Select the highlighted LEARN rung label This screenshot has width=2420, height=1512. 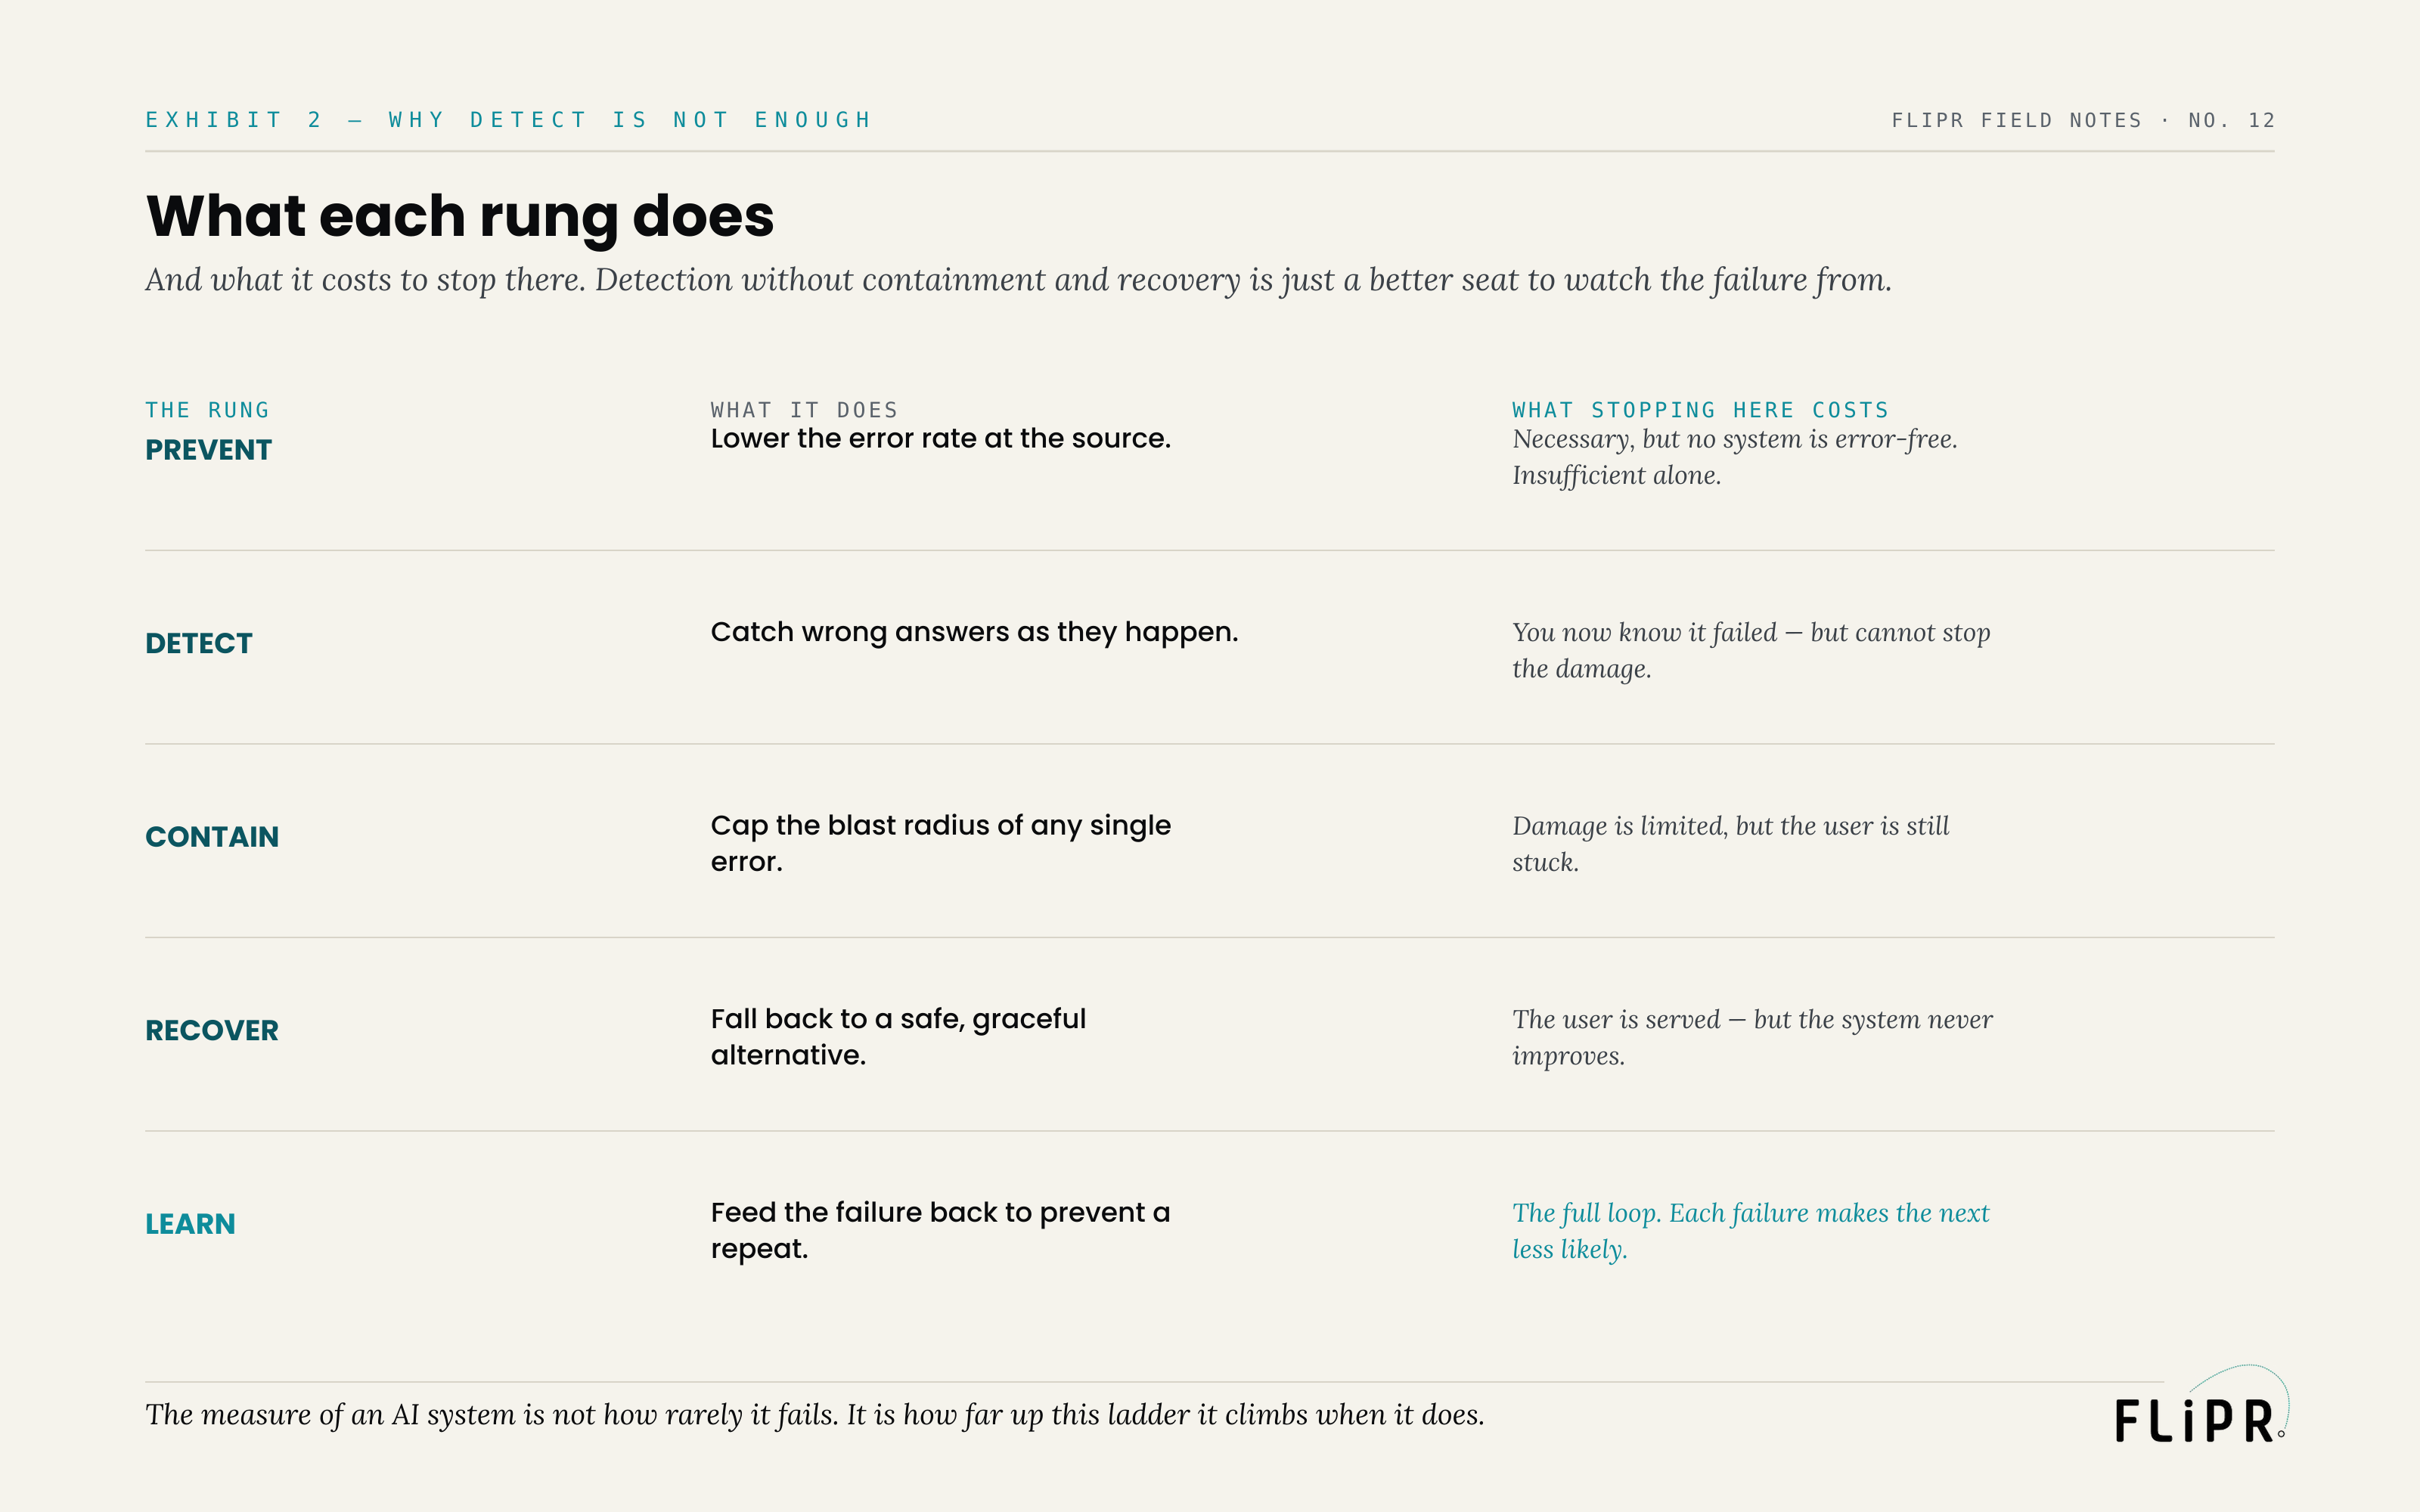point(190,1224)
